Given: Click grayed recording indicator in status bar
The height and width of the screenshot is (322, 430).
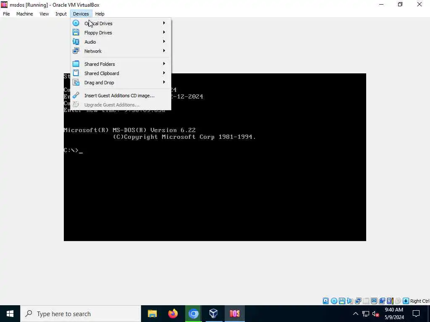Looking at the screenshot, I should (x=398, y=301).
